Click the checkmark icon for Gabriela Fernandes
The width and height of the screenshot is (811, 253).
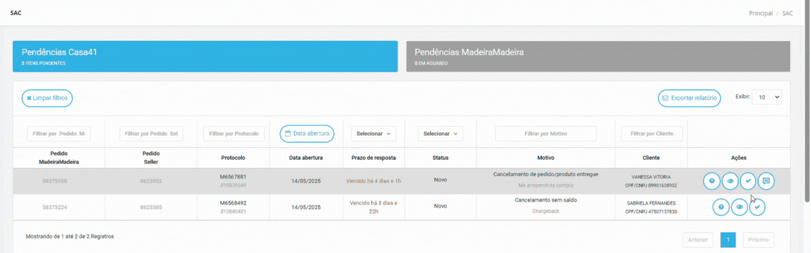(x=757, y=207)
